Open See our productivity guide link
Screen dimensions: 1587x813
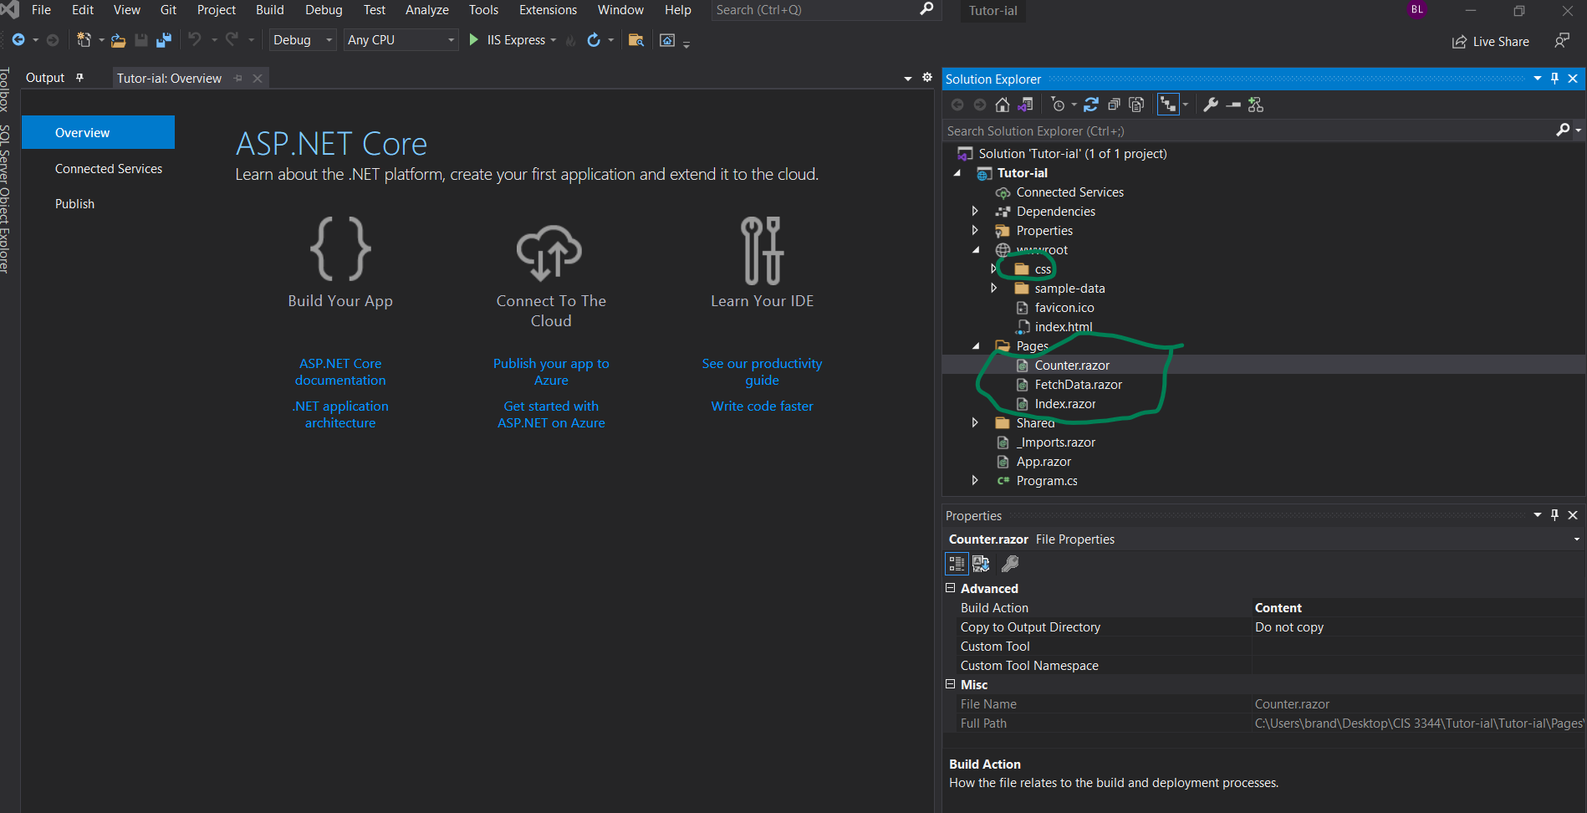coord(762,372)
